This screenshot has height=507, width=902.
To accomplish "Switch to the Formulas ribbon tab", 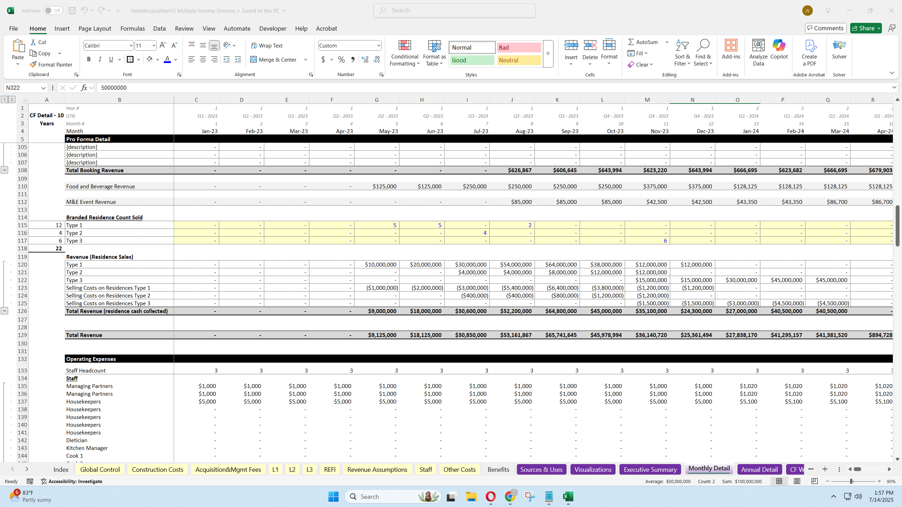I will pos(132,28).
